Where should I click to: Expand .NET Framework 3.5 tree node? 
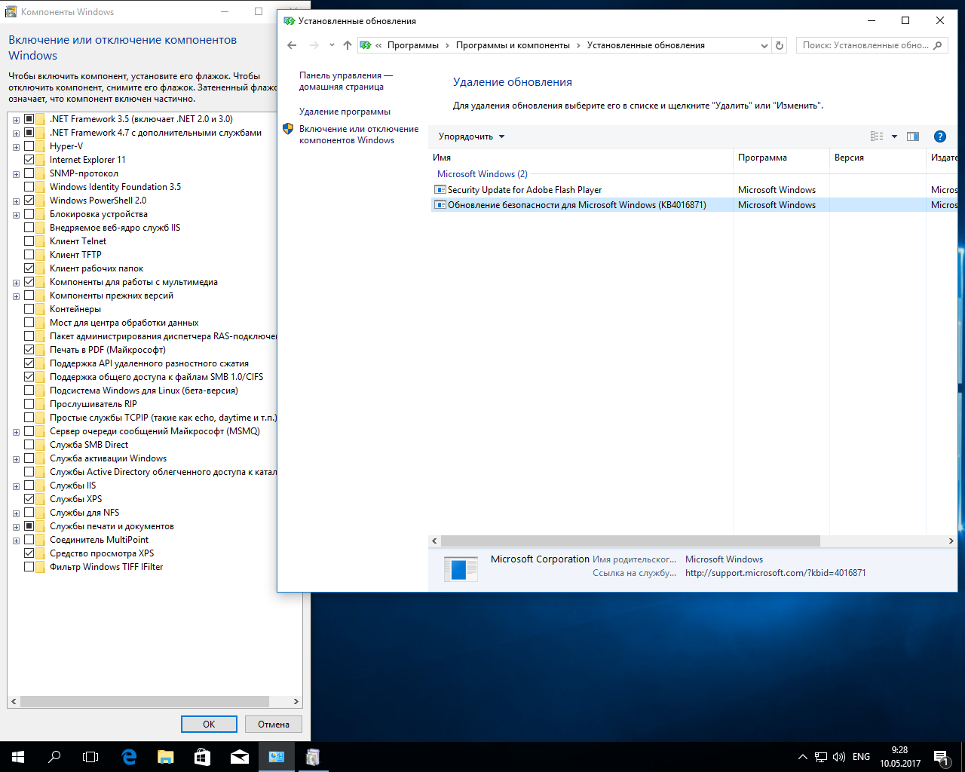(x=16, y=119)
